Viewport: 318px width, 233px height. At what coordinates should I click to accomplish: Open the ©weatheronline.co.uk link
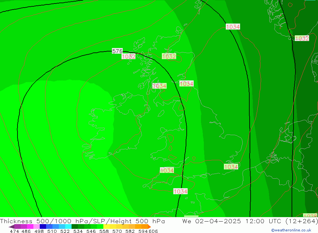pos(291,230)
